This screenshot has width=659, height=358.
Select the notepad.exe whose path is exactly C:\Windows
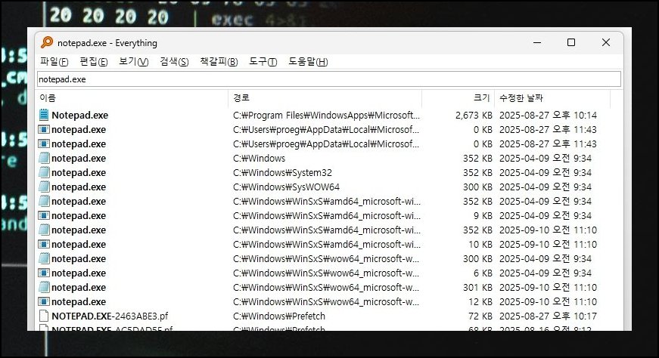79,158
